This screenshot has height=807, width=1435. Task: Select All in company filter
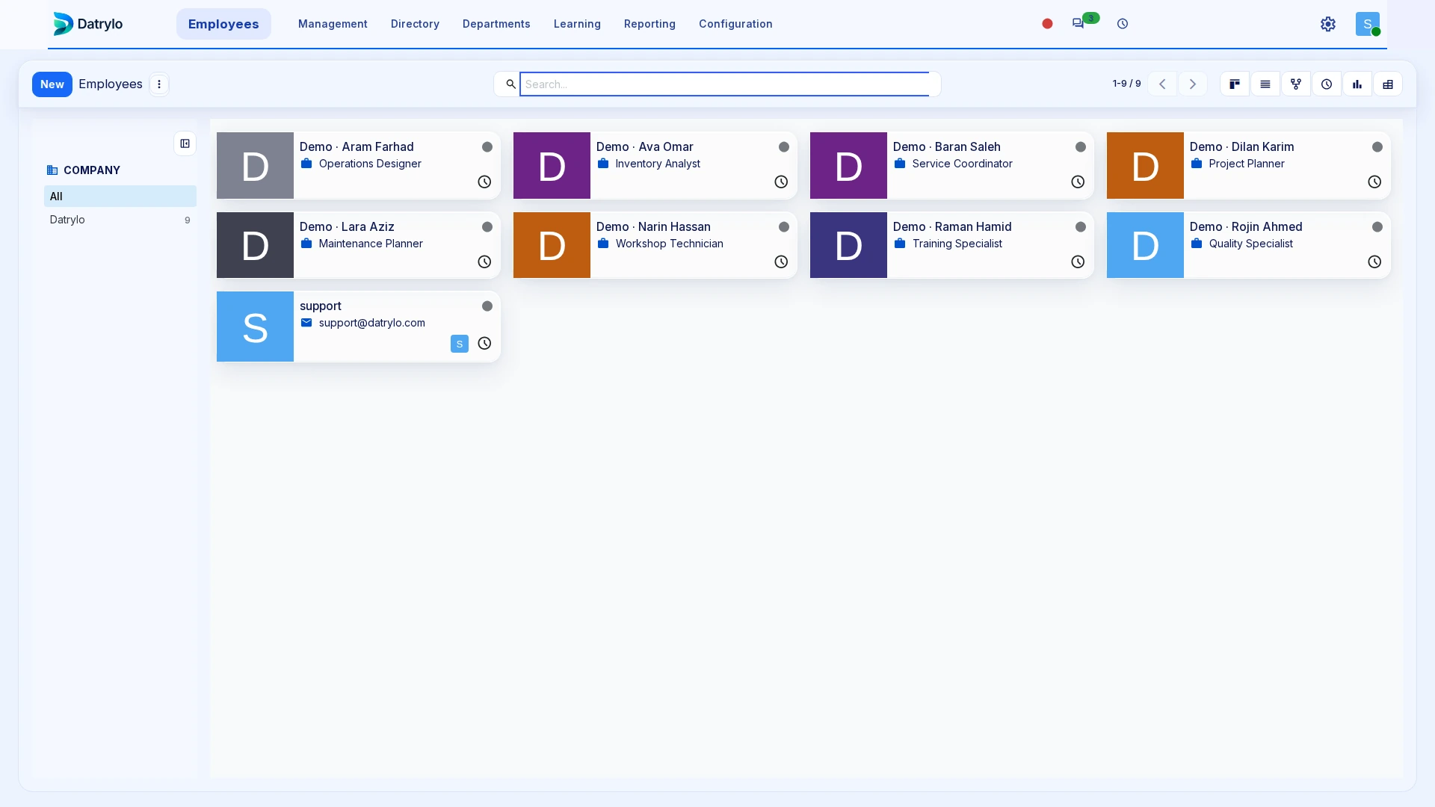pyautogui.click(x=120, y=197)
